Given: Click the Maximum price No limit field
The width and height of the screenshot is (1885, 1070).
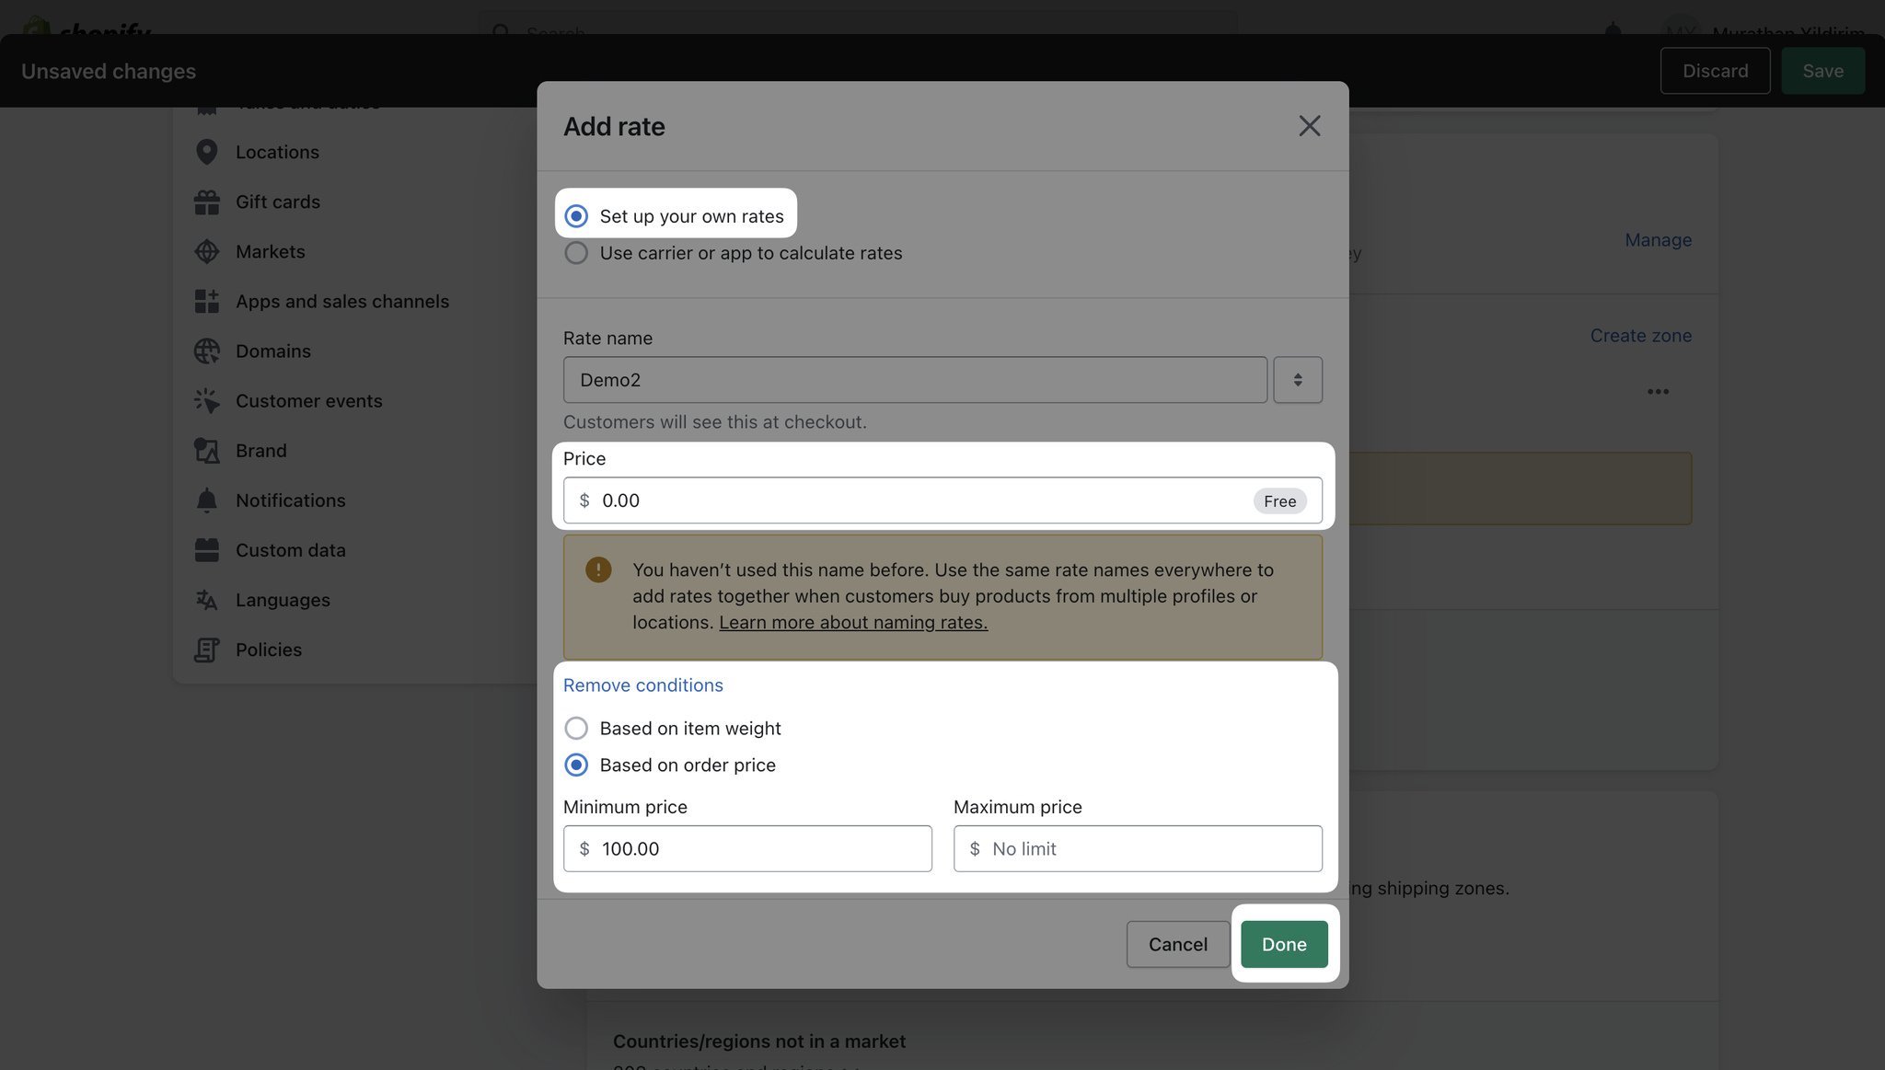Looking at the screenshot, I should click(1138, 848).
